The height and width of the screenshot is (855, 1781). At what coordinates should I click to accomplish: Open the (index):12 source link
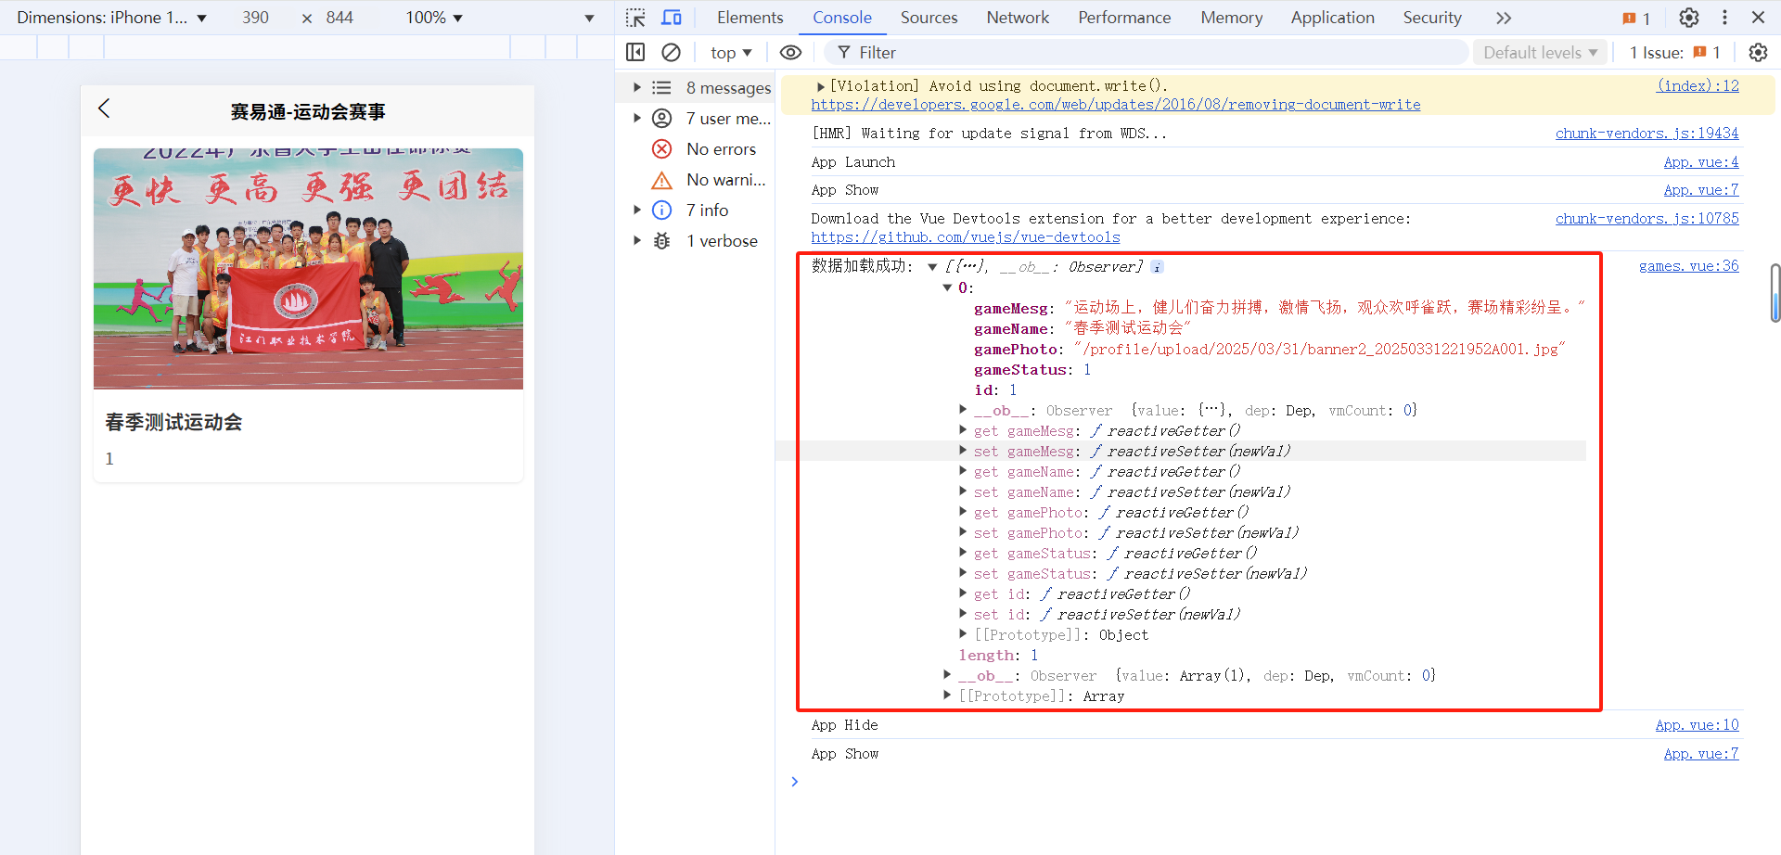[x=1698, y=85]
